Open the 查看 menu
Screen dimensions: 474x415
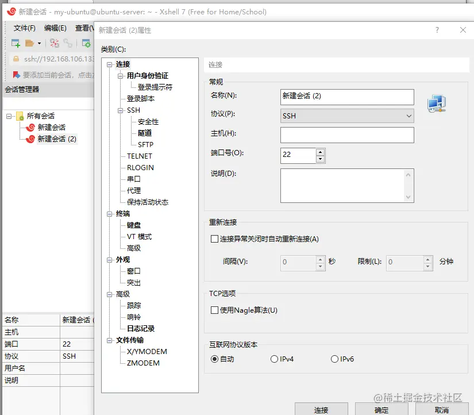84,28
